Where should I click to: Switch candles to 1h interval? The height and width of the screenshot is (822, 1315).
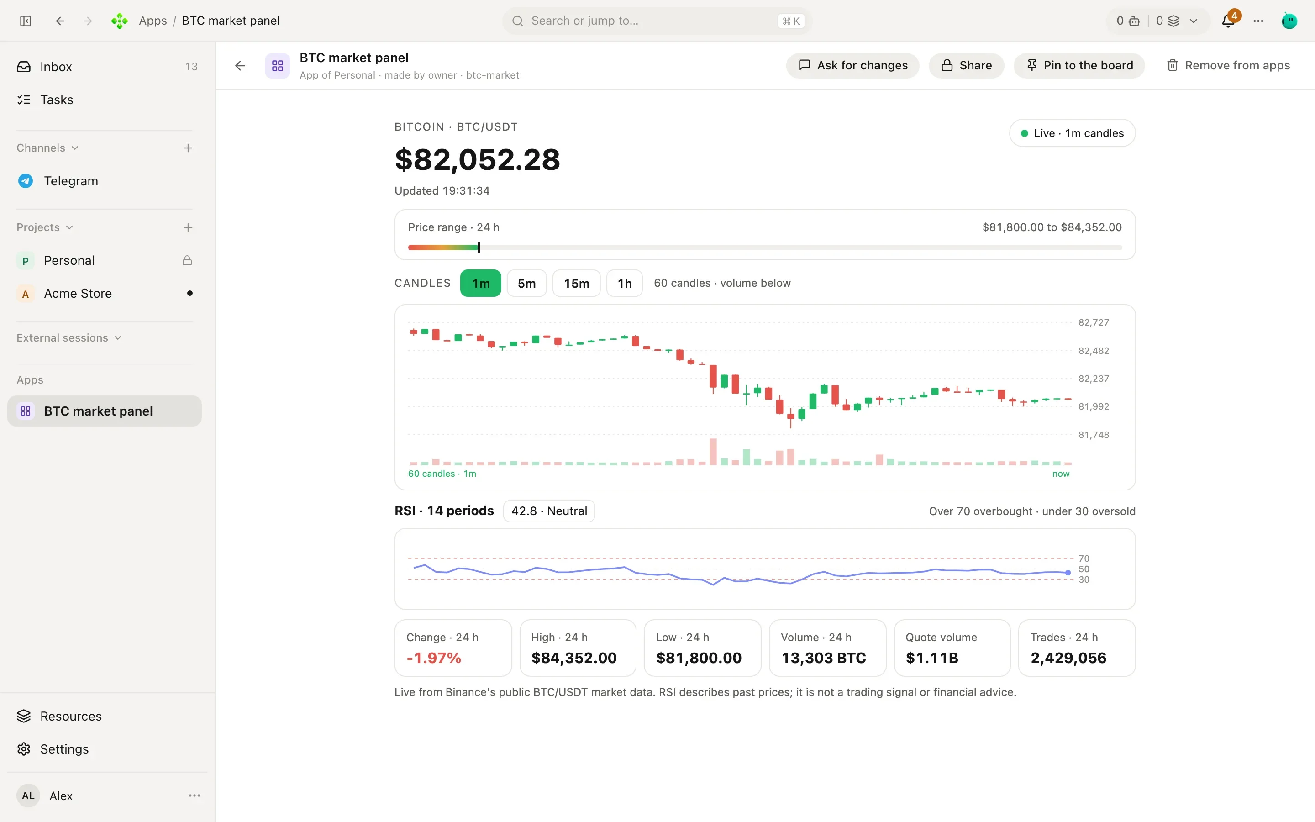(x=624, y=283)
